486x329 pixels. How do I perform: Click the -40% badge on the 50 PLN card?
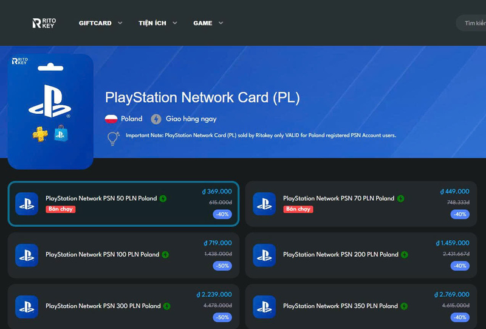(222, 214)
